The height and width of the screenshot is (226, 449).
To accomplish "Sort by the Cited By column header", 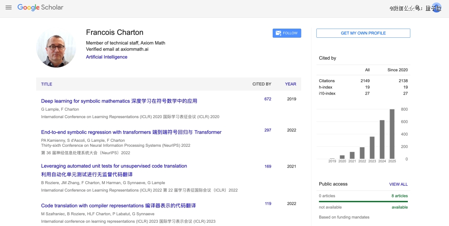I will (x=262, y=84).
